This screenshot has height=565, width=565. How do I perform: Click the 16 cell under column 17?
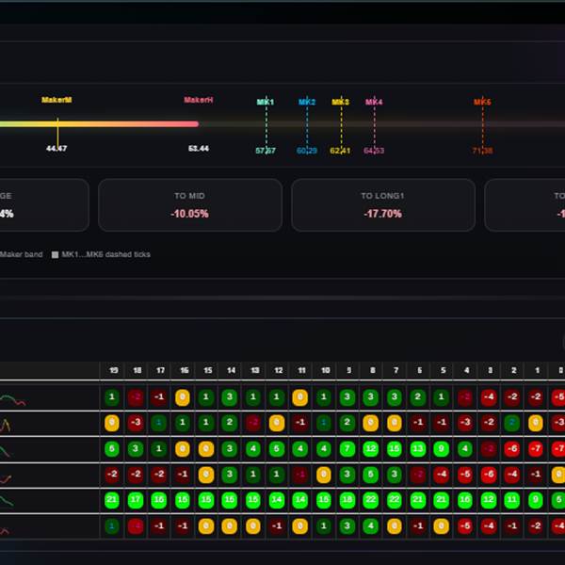159,500
